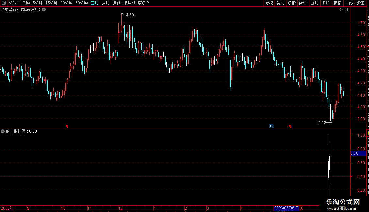Click the 2025年 label on time axis

click(x=7, y=208)
